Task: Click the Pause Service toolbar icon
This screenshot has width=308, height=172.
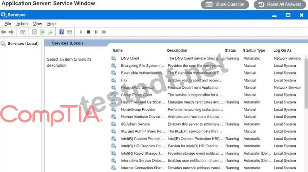Action: 96,32
